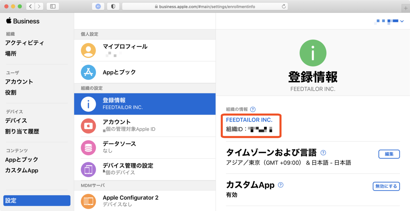
Task: Click the Safari address bar
Action: pyautogui.click(x=205, y=6)
